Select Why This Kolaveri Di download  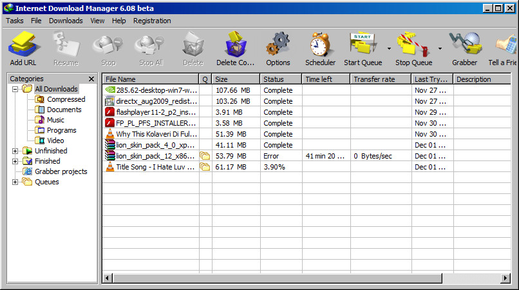(x=307, y=134)
